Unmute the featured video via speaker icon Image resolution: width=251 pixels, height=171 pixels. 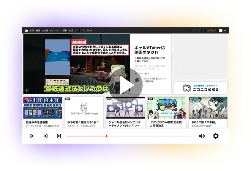tap(27, 90)
